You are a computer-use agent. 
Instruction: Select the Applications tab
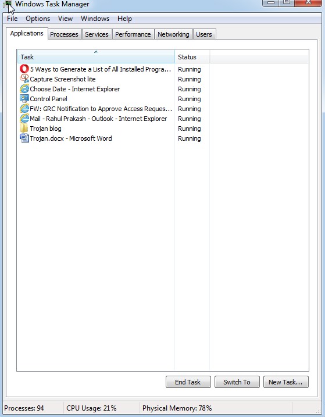click(27, 33)
